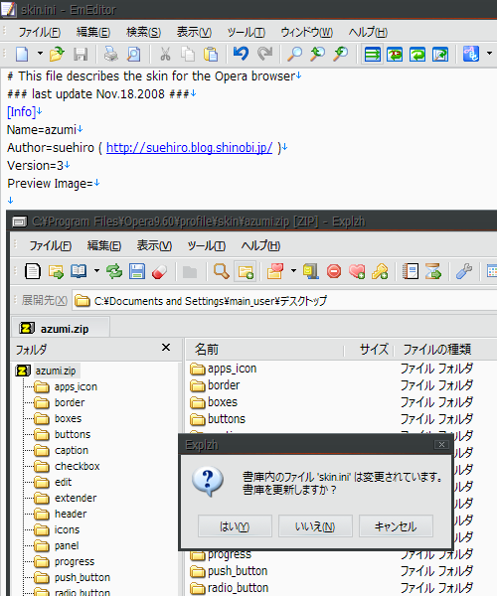This screenshot has height=596, width=497.
Task: Click キャンセル button in Explzh dialog
Action: (396, 526)
